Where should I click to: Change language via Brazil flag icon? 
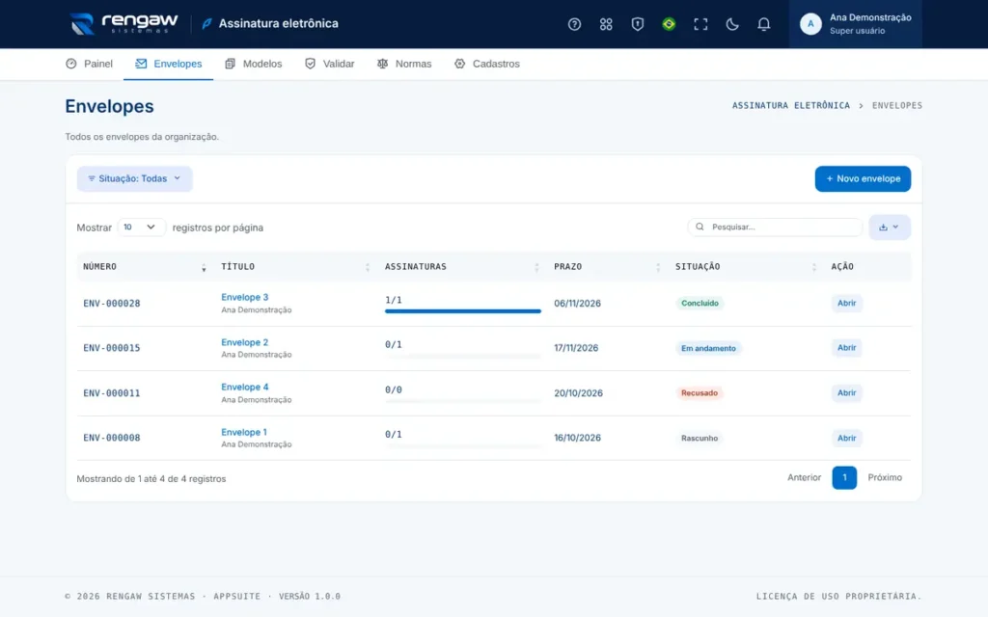(x=669, y=24)
